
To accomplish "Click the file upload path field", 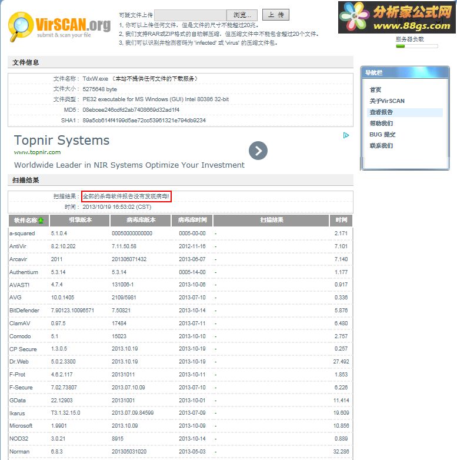I will 191,15.
